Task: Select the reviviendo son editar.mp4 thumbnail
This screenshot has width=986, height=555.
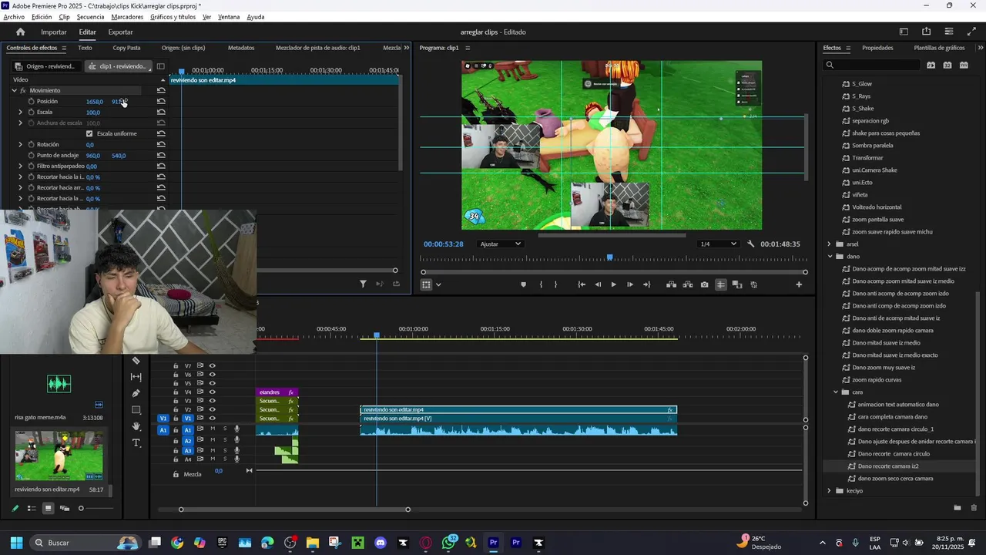Action: pyautogui.click(x=59, y=455)
